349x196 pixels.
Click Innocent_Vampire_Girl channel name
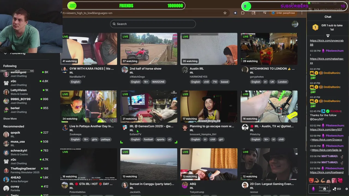point(203,134)
